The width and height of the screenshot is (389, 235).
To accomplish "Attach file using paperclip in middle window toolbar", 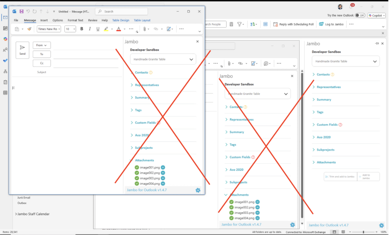I will coord(229,63).
